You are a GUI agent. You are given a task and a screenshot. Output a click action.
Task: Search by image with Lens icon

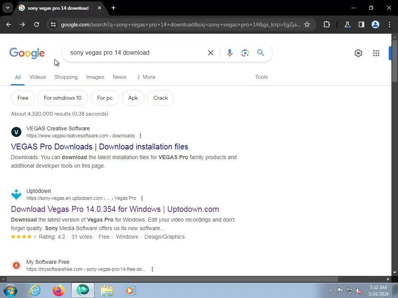pos(245,53)
